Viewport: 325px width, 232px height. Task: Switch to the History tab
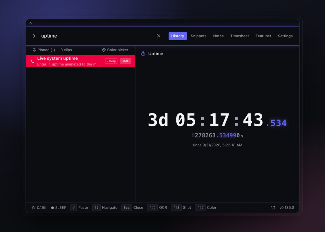[x=178, y=36]
